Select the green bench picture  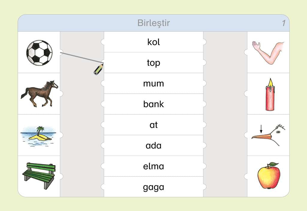point(39,176)
